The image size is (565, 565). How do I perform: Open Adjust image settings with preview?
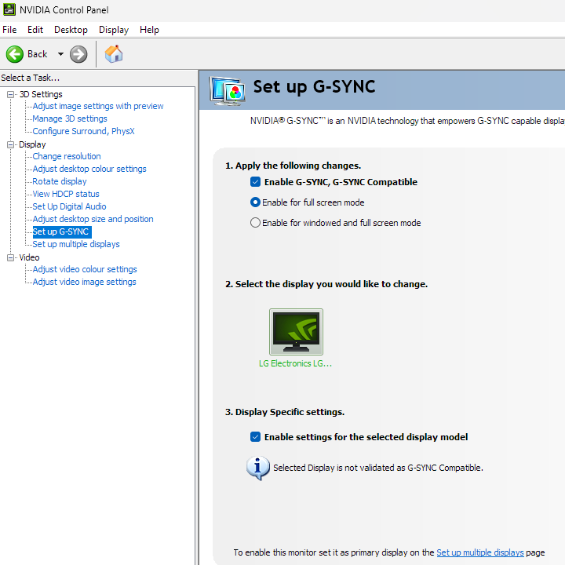pyautogui.click(x=98, y=106)
